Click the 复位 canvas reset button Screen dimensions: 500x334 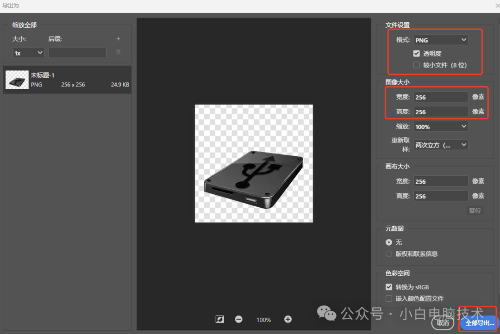click(475, 210)
